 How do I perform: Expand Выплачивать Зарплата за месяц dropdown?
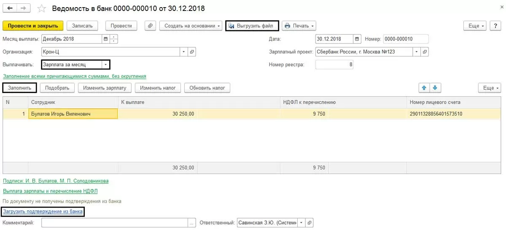(x=105, y=64)
